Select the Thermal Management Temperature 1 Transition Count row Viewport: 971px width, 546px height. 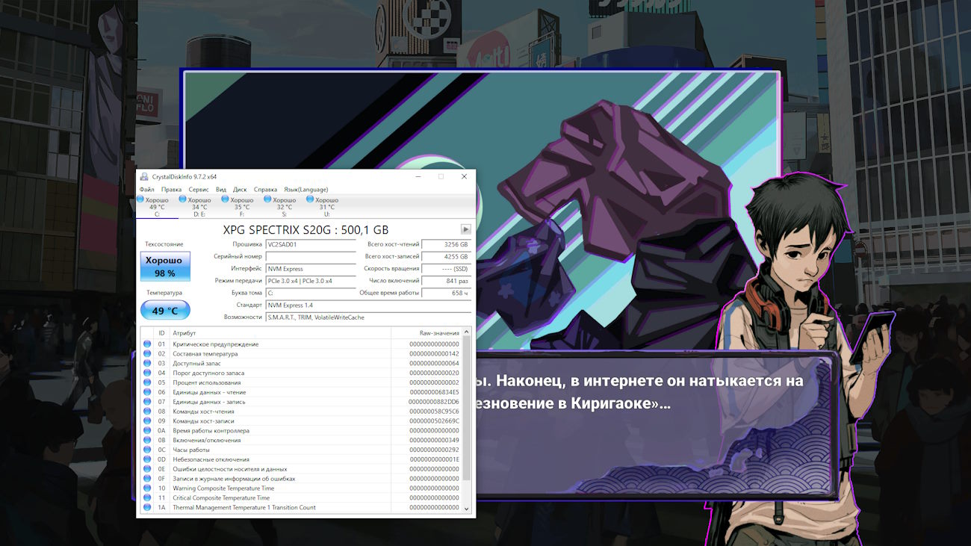pyautogui.click(x=302, y=508)
